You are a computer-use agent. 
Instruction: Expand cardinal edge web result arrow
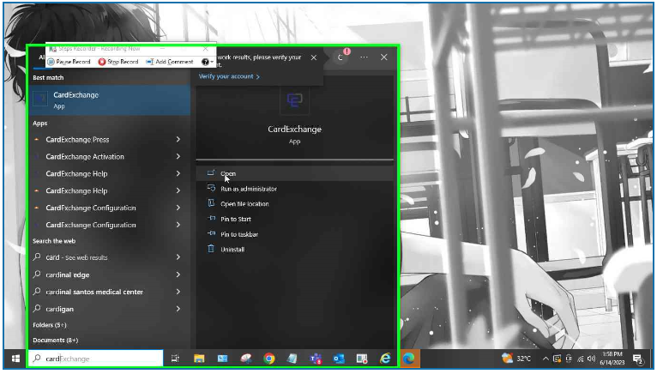point(178,274)
